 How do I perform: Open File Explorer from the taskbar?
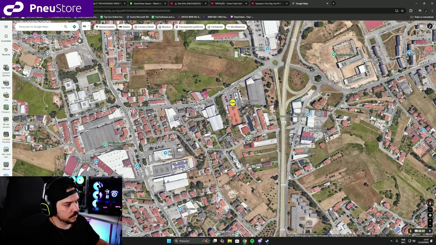coord(230,241)
